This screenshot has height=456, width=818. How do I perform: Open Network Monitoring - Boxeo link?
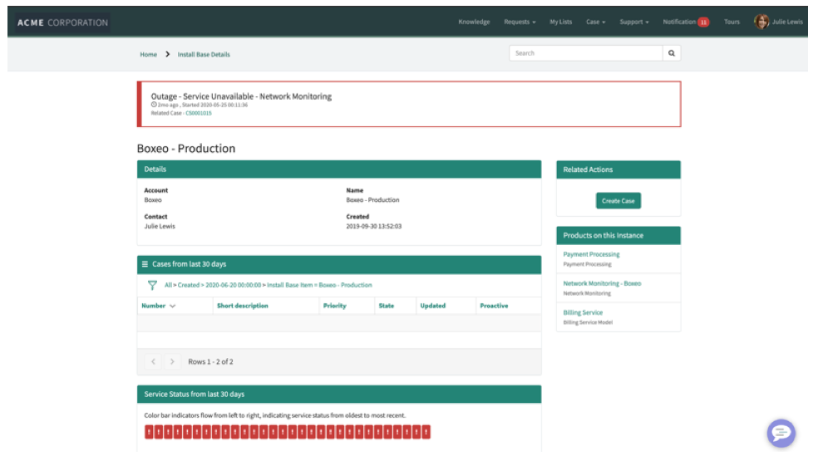coord(602,283)
